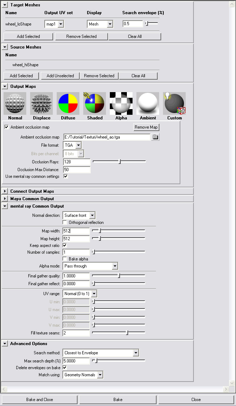Click the Diffuse output map icon
Viewport: 236px width, 406px height.
[68, 103]
